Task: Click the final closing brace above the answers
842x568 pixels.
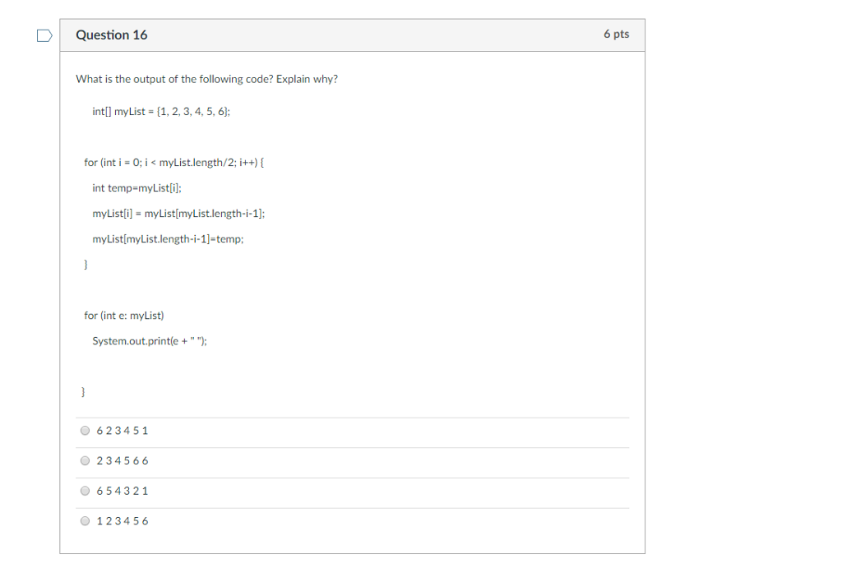Action: coord(83,392)
